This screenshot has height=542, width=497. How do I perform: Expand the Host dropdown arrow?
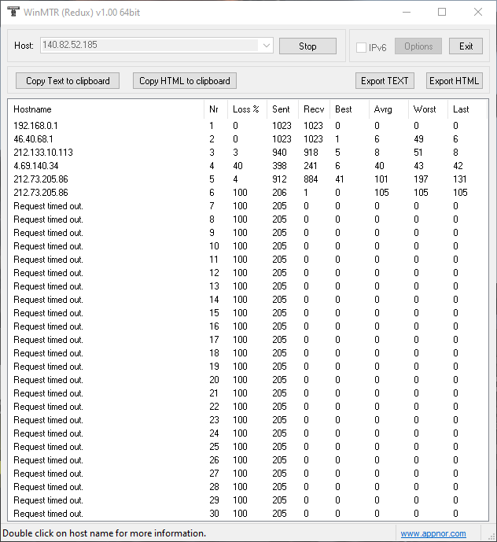point(266,46)
